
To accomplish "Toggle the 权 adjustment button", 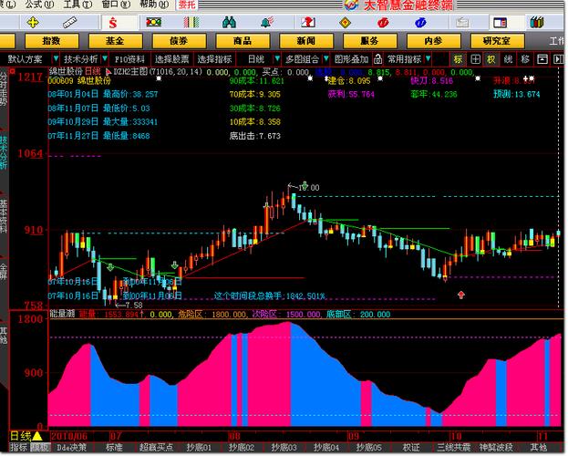I will point(491,58).
